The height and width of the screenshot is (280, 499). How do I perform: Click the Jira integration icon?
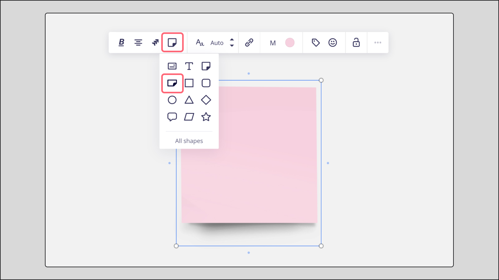[x=155, y=43]
